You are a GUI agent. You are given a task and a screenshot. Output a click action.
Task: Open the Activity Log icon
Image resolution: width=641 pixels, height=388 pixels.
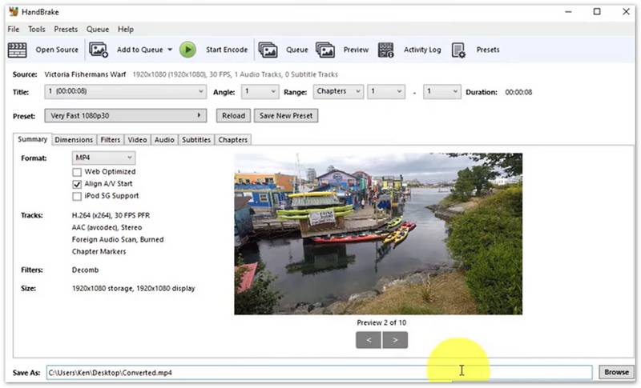pos(385,50)
